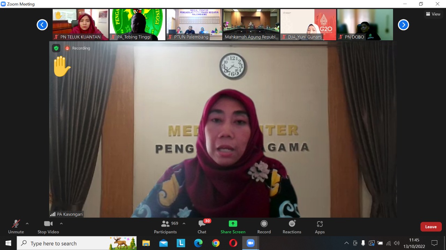The image size is (446, 250).
Task: Open the Reactions menu
Action: (x=292, y=227)
